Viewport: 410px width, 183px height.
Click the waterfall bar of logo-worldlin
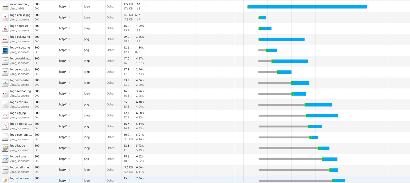coord(283,61)
